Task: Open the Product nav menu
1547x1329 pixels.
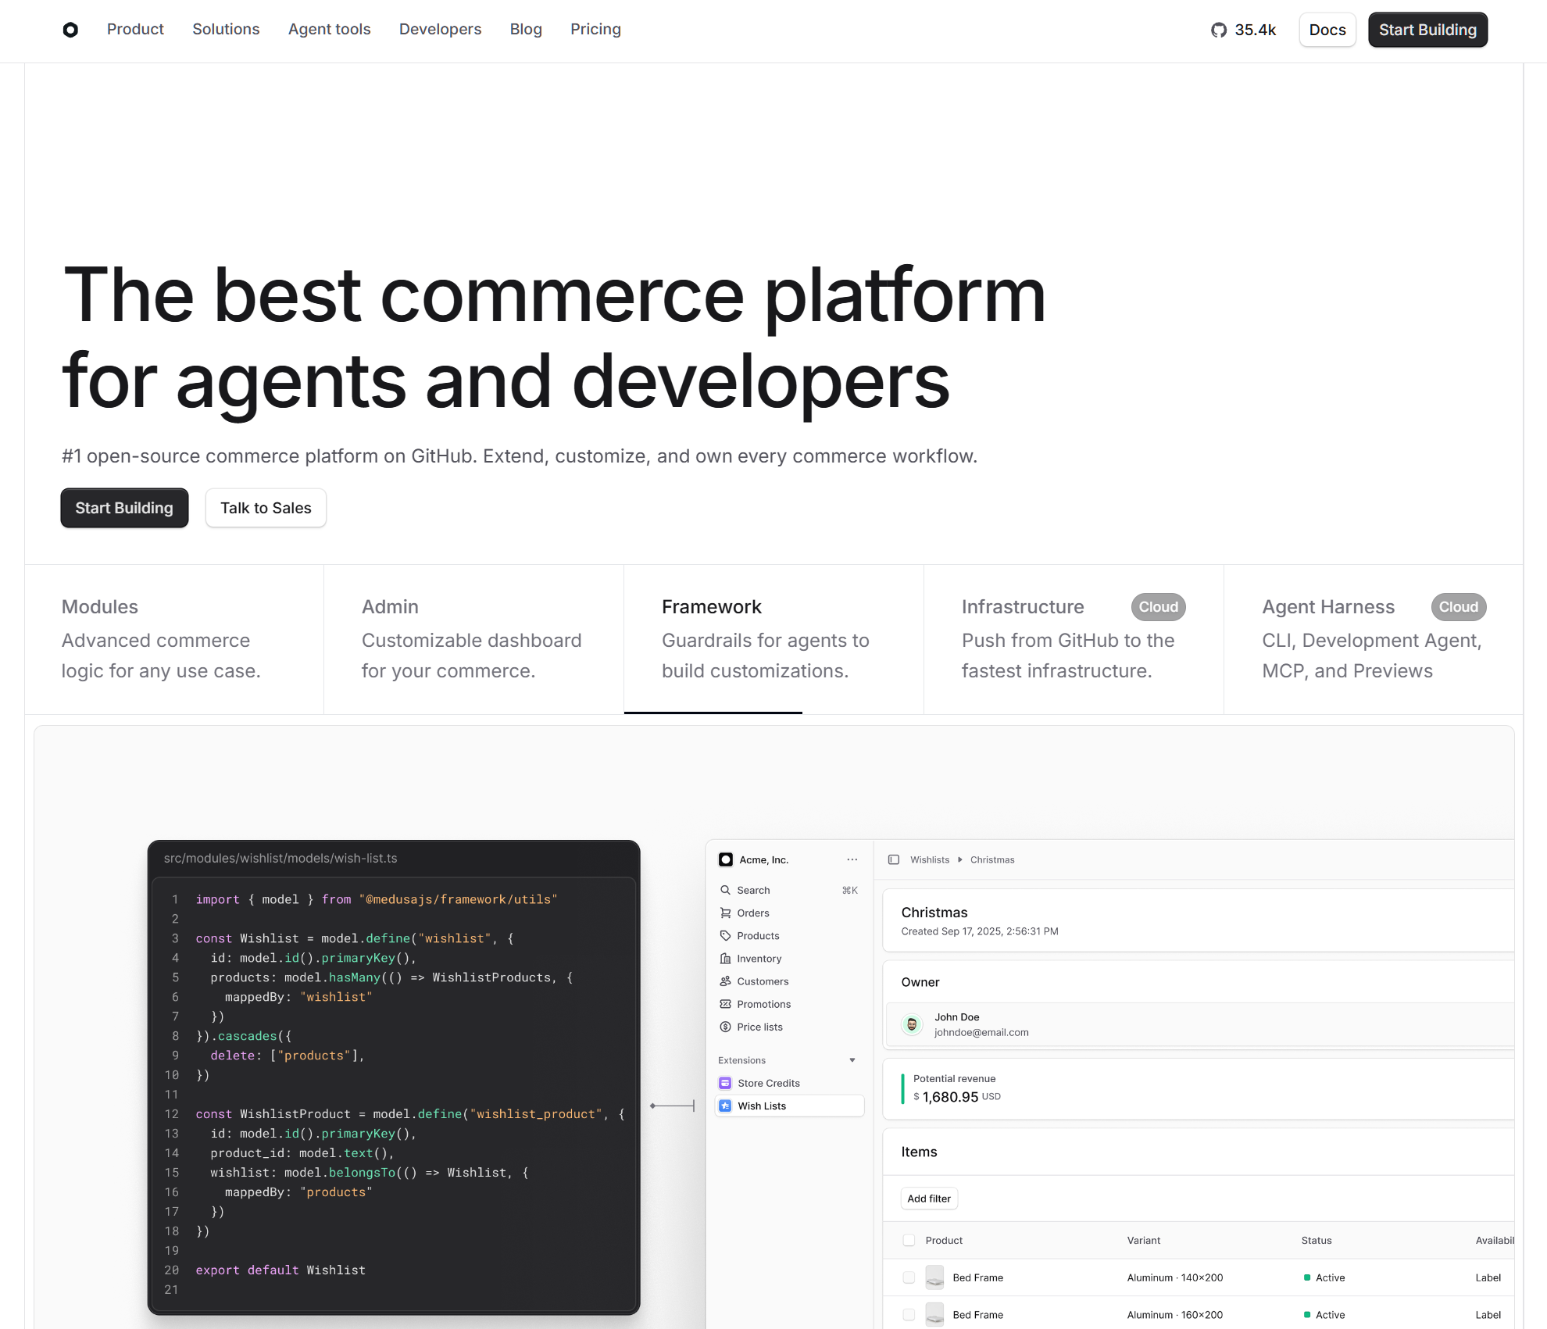Action: tap(135, 30)
